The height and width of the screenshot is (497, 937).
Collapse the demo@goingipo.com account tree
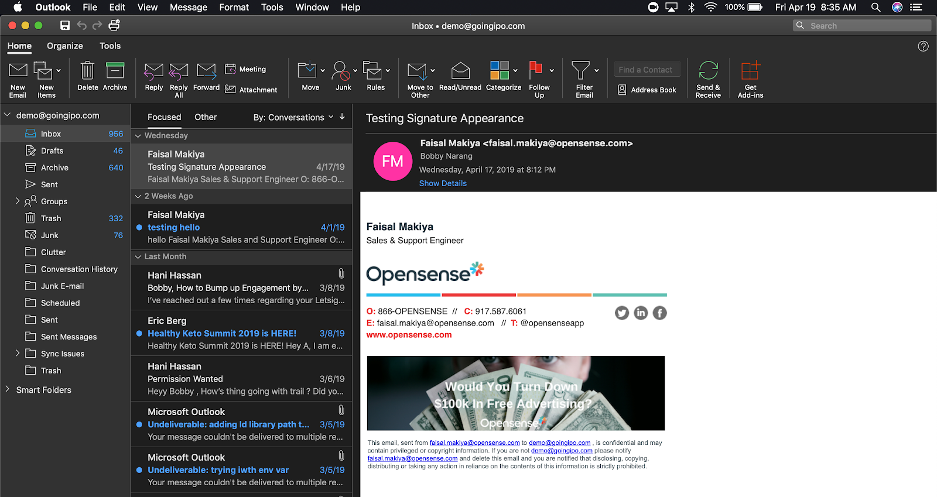8,115
